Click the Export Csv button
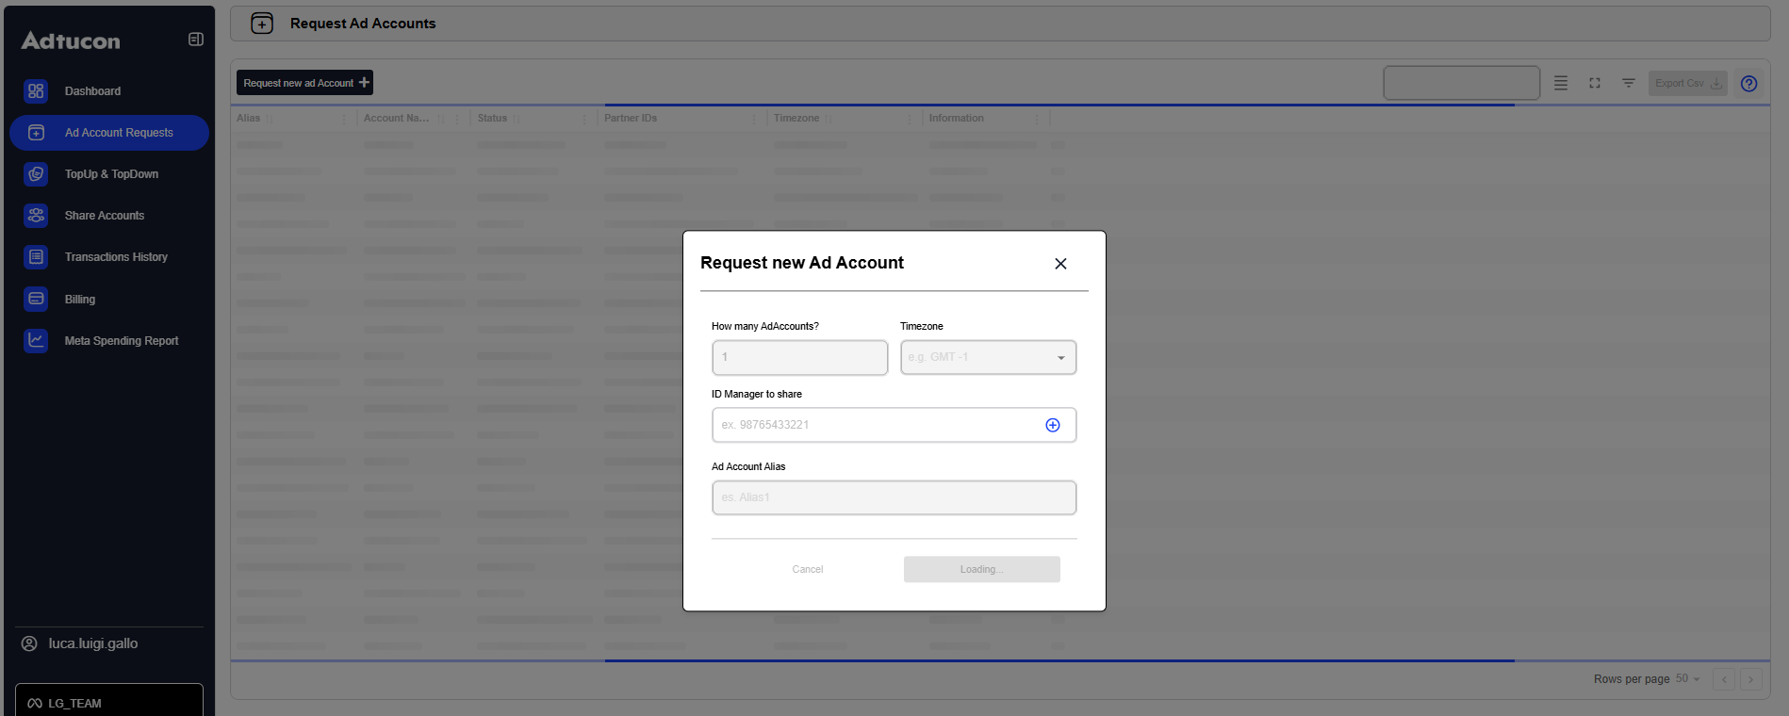 pos(1687,84)
